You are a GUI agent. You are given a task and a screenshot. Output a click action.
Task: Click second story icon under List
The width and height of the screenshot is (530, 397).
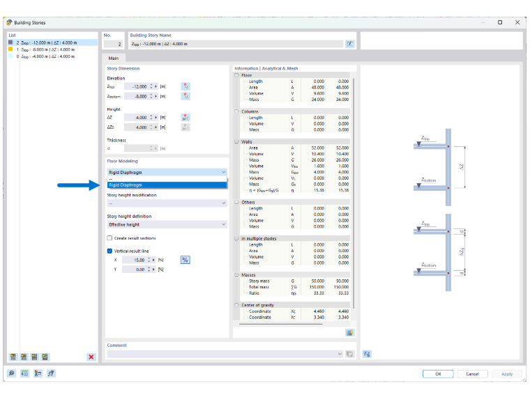coord(24,357)
